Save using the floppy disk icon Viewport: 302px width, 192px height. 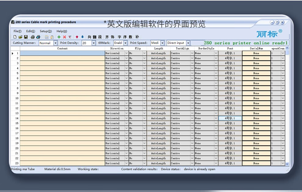pos(25,37)
